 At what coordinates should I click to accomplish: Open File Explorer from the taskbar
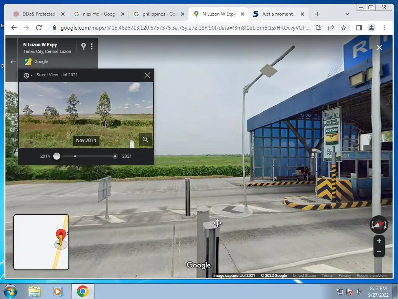point(35,292)
